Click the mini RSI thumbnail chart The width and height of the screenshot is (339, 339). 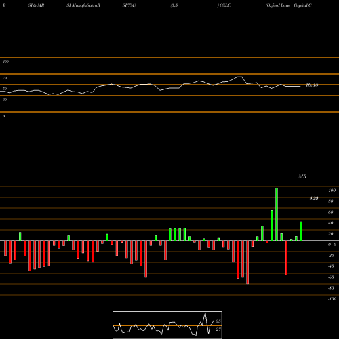pos(167,325)
